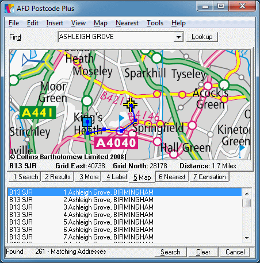Click the Cancel button
Screen dimensions: 260x263
coord(235,252)
